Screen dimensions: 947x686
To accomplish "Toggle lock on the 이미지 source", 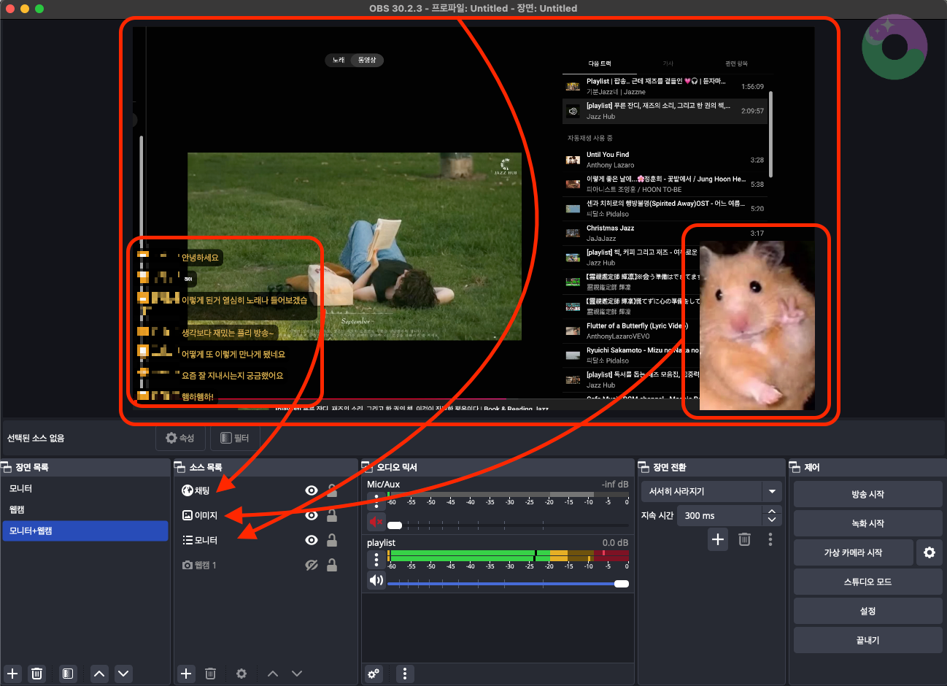I will click(332, 515).
